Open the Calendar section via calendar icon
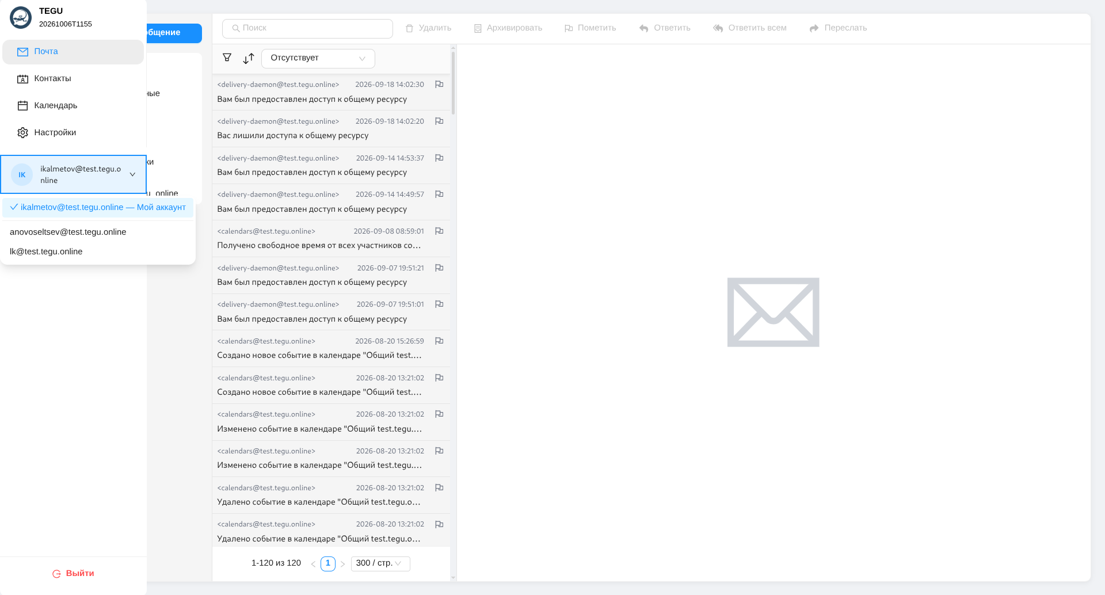 pyautogui.click(x=22, y=105)
